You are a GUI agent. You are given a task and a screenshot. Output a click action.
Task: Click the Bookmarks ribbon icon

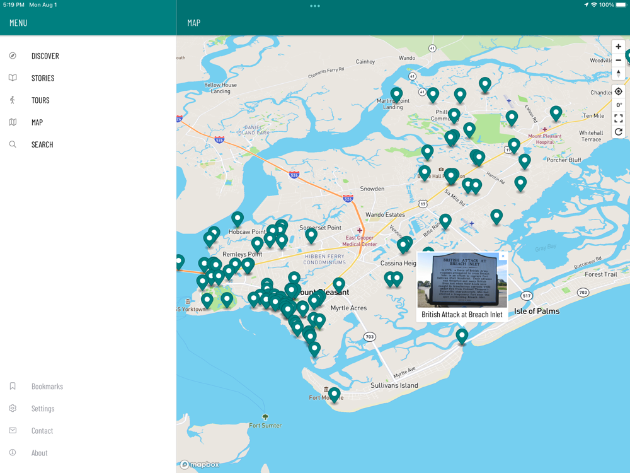pyautogui.click(x=13, y=386)
